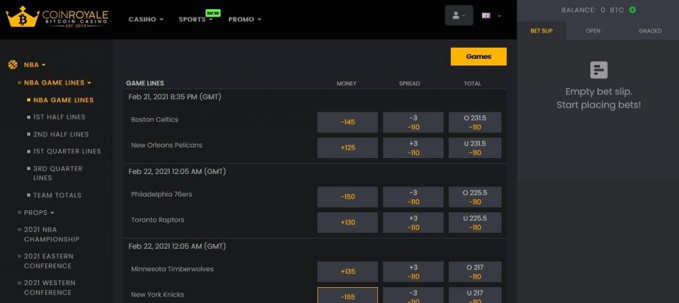The height and width of the screenshot is (303, 679).
Task: Collapse the NBA sidebar section
Action: (34, 65)
